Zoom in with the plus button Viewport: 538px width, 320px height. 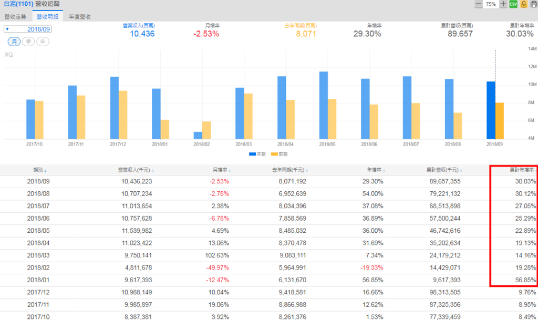pos(503,4)
